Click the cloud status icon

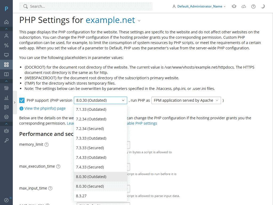point(243,6)
